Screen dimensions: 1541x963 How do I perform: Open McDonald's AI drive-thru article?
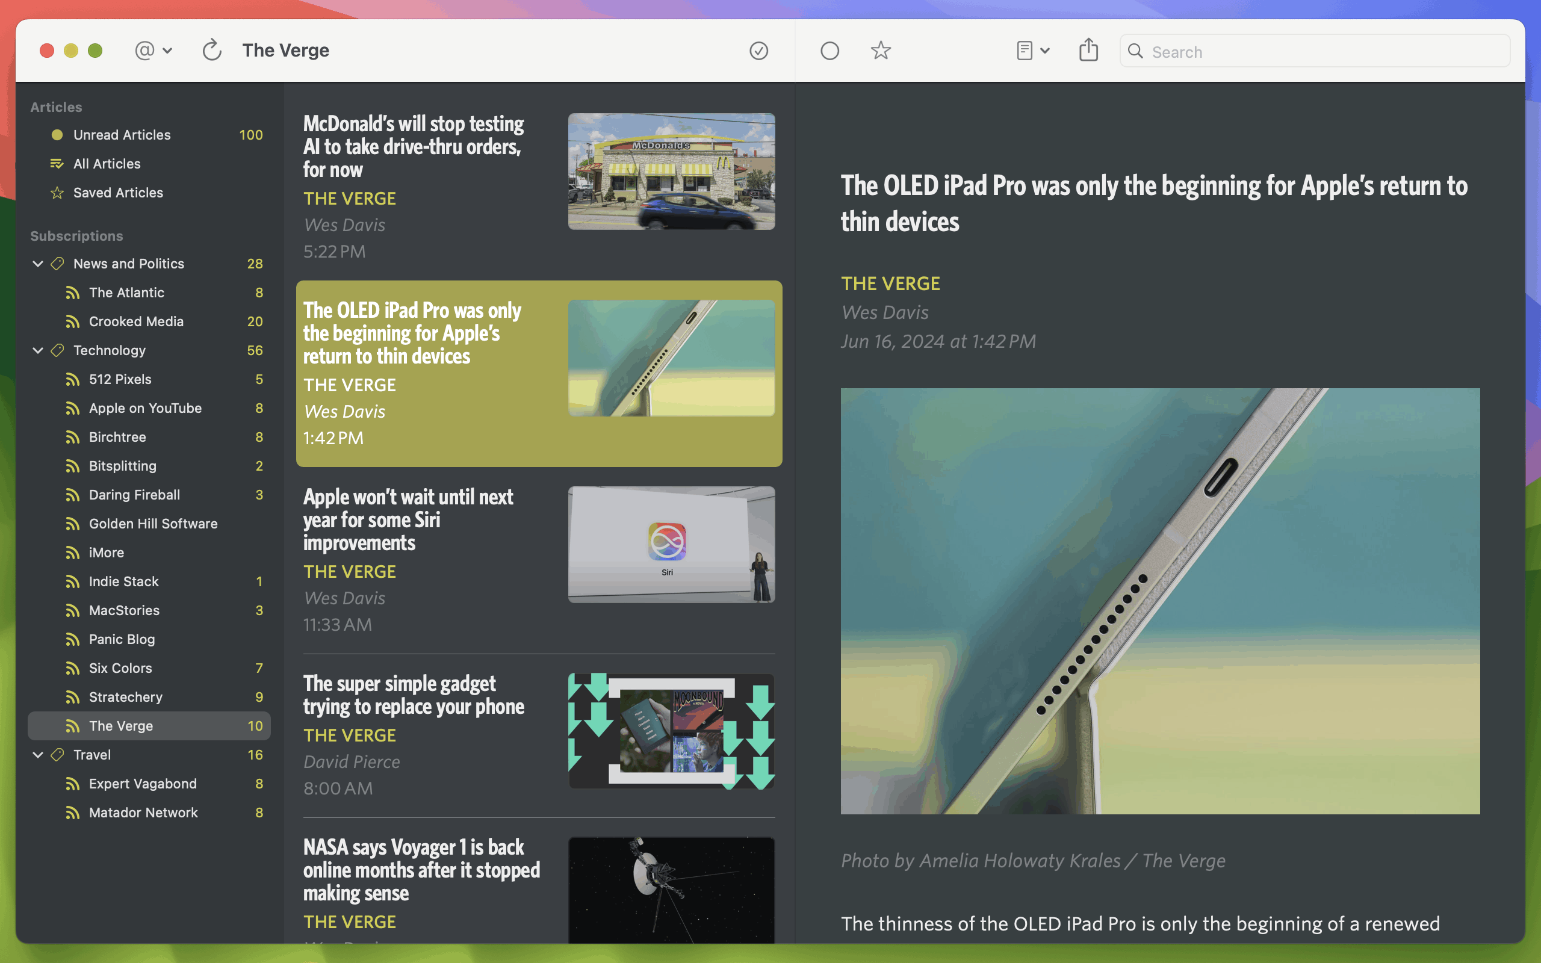click(539, 187)
